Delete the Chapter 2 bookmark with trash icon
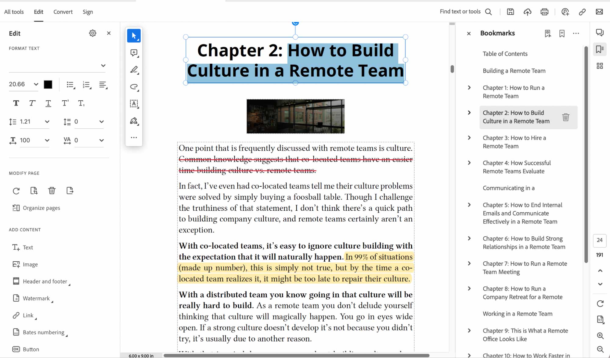The height and width of the screenshot is (358, 610). point(565,117)
